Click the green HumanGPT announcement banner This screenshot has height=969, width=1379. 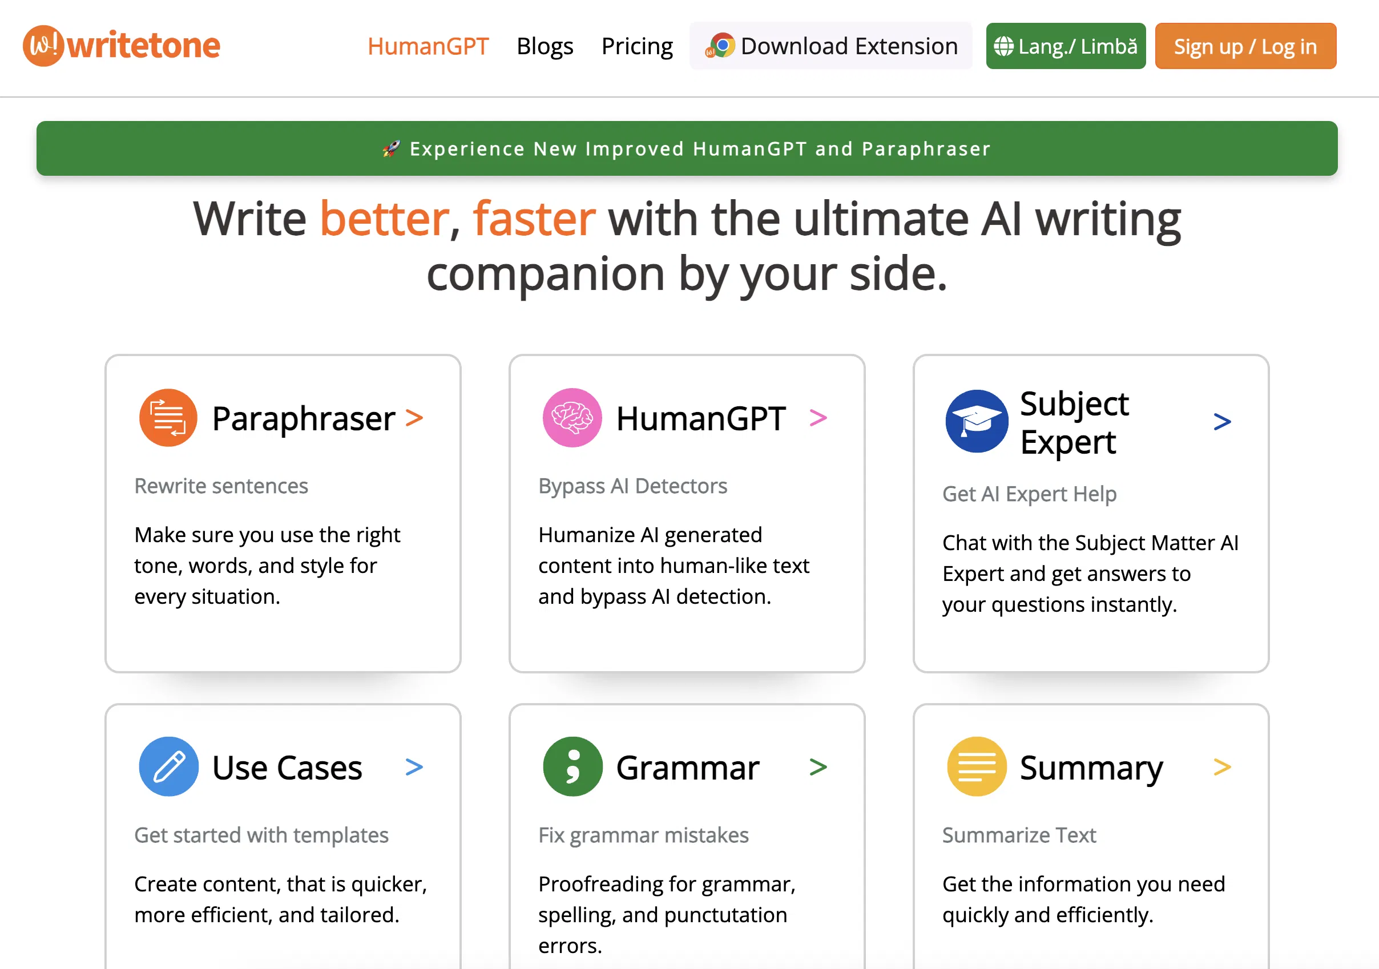coord(689,149)
